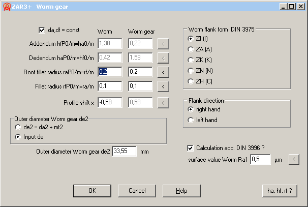Select ZN (N) flank form radio button
Screen dimensions: 308x207
(x=191, y=71)
